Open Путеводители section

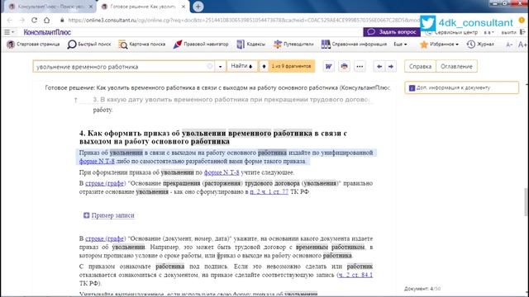(x=293, y=44)
